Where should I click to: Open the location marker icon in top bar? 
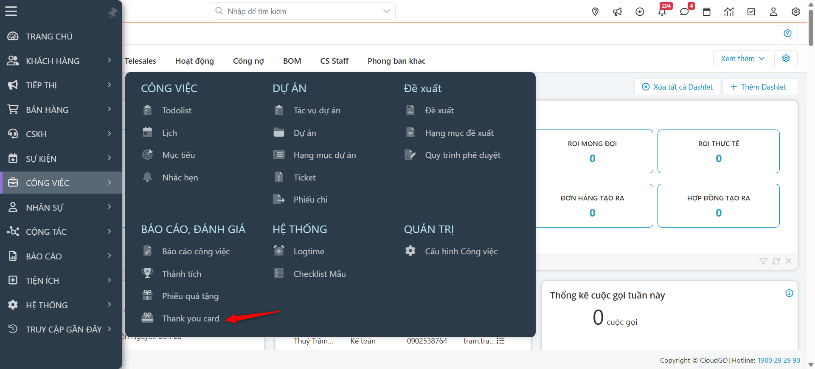coord(595,11)
